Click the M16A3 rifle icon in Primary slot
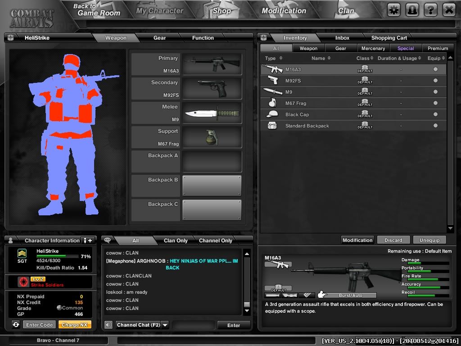Viewport: 461px width, 346px height. pyautogui.click(x=212, y=64)
